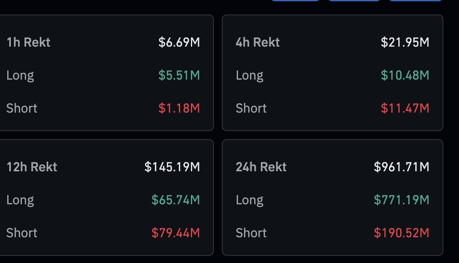The height and width of the screenshot is (263, 459).
Task: Click the $10.48M long liquidation figure
Action: [x=405, y=75]
